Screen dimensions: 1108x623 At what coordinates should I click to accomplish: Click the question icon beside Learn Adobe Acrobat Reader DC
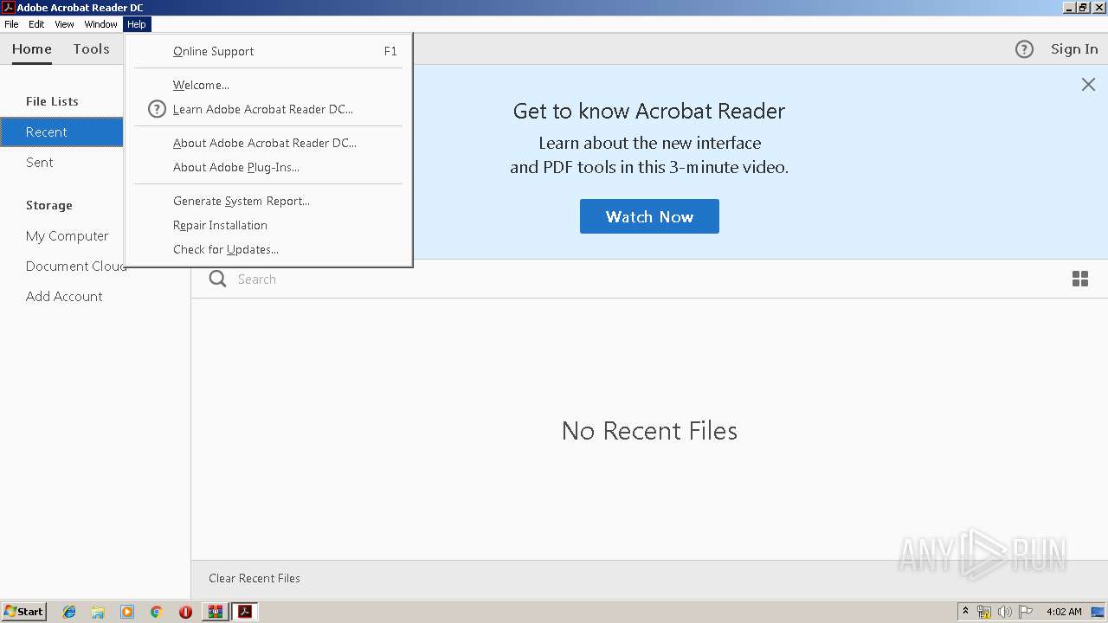pyautogui.click(x=157, y=109)
